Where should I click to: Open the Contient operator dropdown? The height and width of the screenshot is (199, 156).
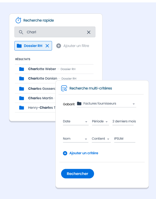(x=101, y=139)
